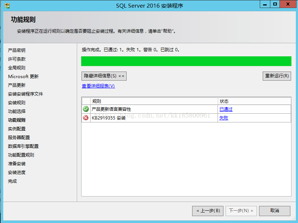The height and width of the screenshot is (223, 298).
Task: Select 功能配置规则 step in sidebar
Action: coord(21,155)
